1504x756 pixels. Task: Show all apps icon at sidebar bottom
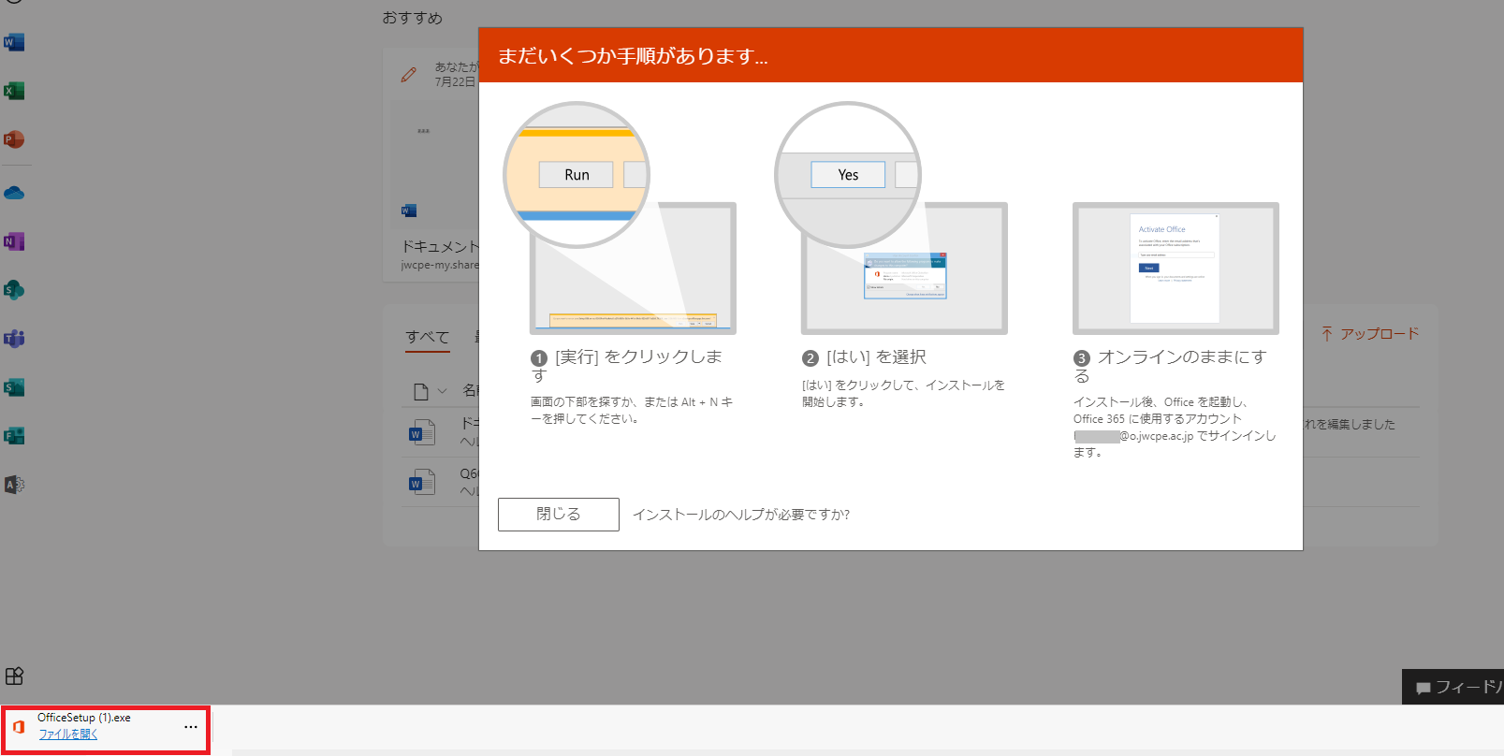tap(14, 676)
